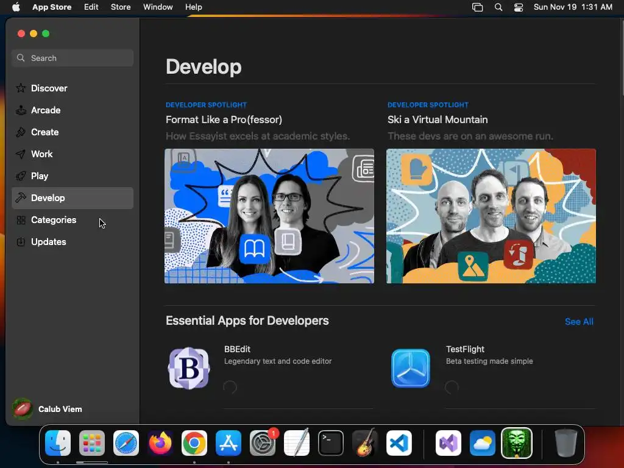Launch Safari from the Dock
This screenshot has width=624, height=468.
coord(126,443)
